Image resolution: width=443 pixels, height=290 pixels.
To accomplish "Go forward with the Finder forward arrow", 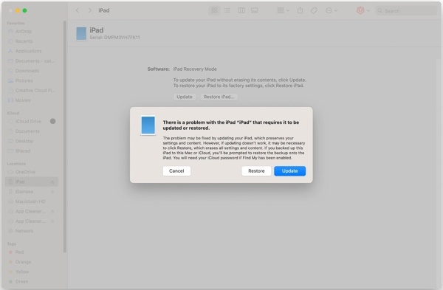I will click(90, 10).
